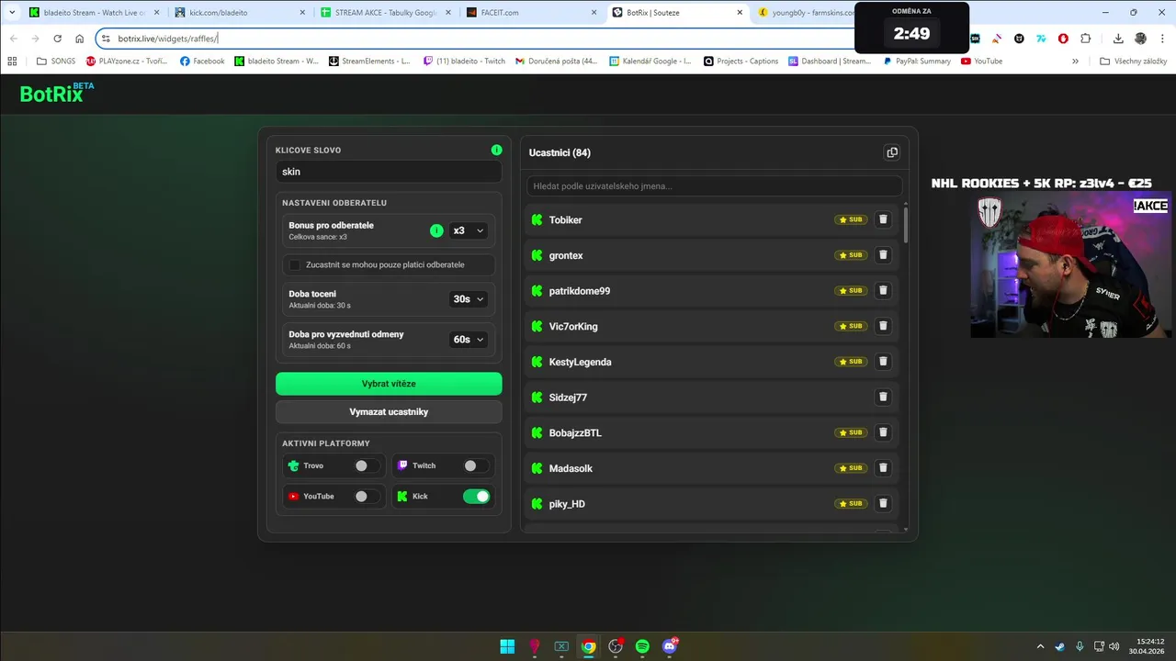Open claim time 60s dropdown
The image size is (1176, 661).
pos(469,339)
